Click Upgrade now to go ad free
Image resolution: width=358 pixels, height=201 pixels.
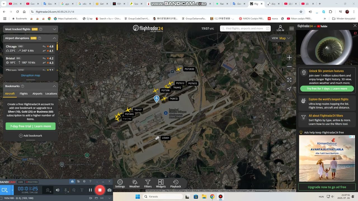(327, 187)
